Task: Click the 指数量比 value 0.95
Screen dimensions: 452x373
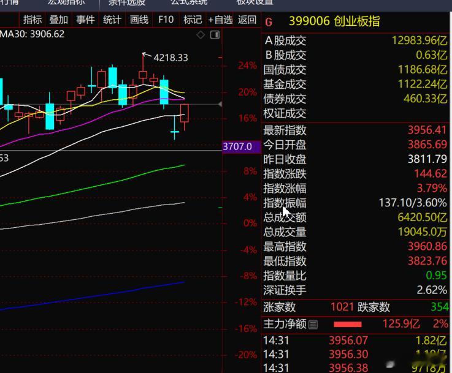Action: 436,276
